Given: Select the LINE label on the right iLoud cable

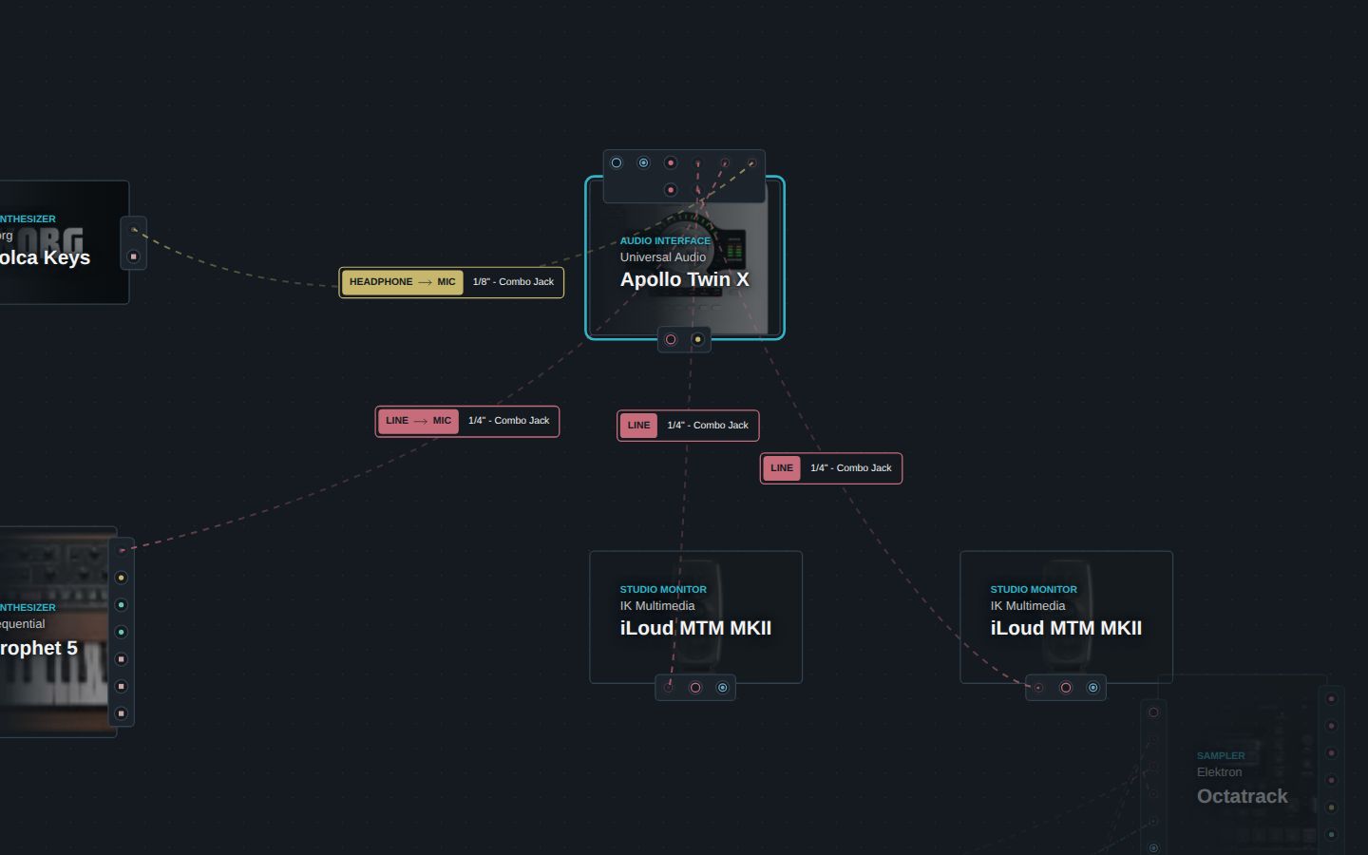Looking at the screenshot, I should [x=831, y=468].
